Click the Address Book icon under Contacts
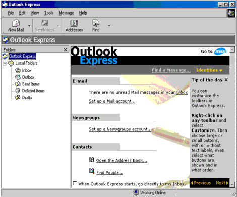The image size is (237, 197). coord(91,160)
